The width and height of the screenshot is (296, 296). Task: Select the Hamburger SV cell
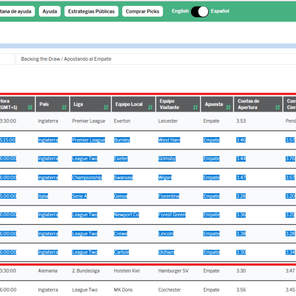(173, 271)
